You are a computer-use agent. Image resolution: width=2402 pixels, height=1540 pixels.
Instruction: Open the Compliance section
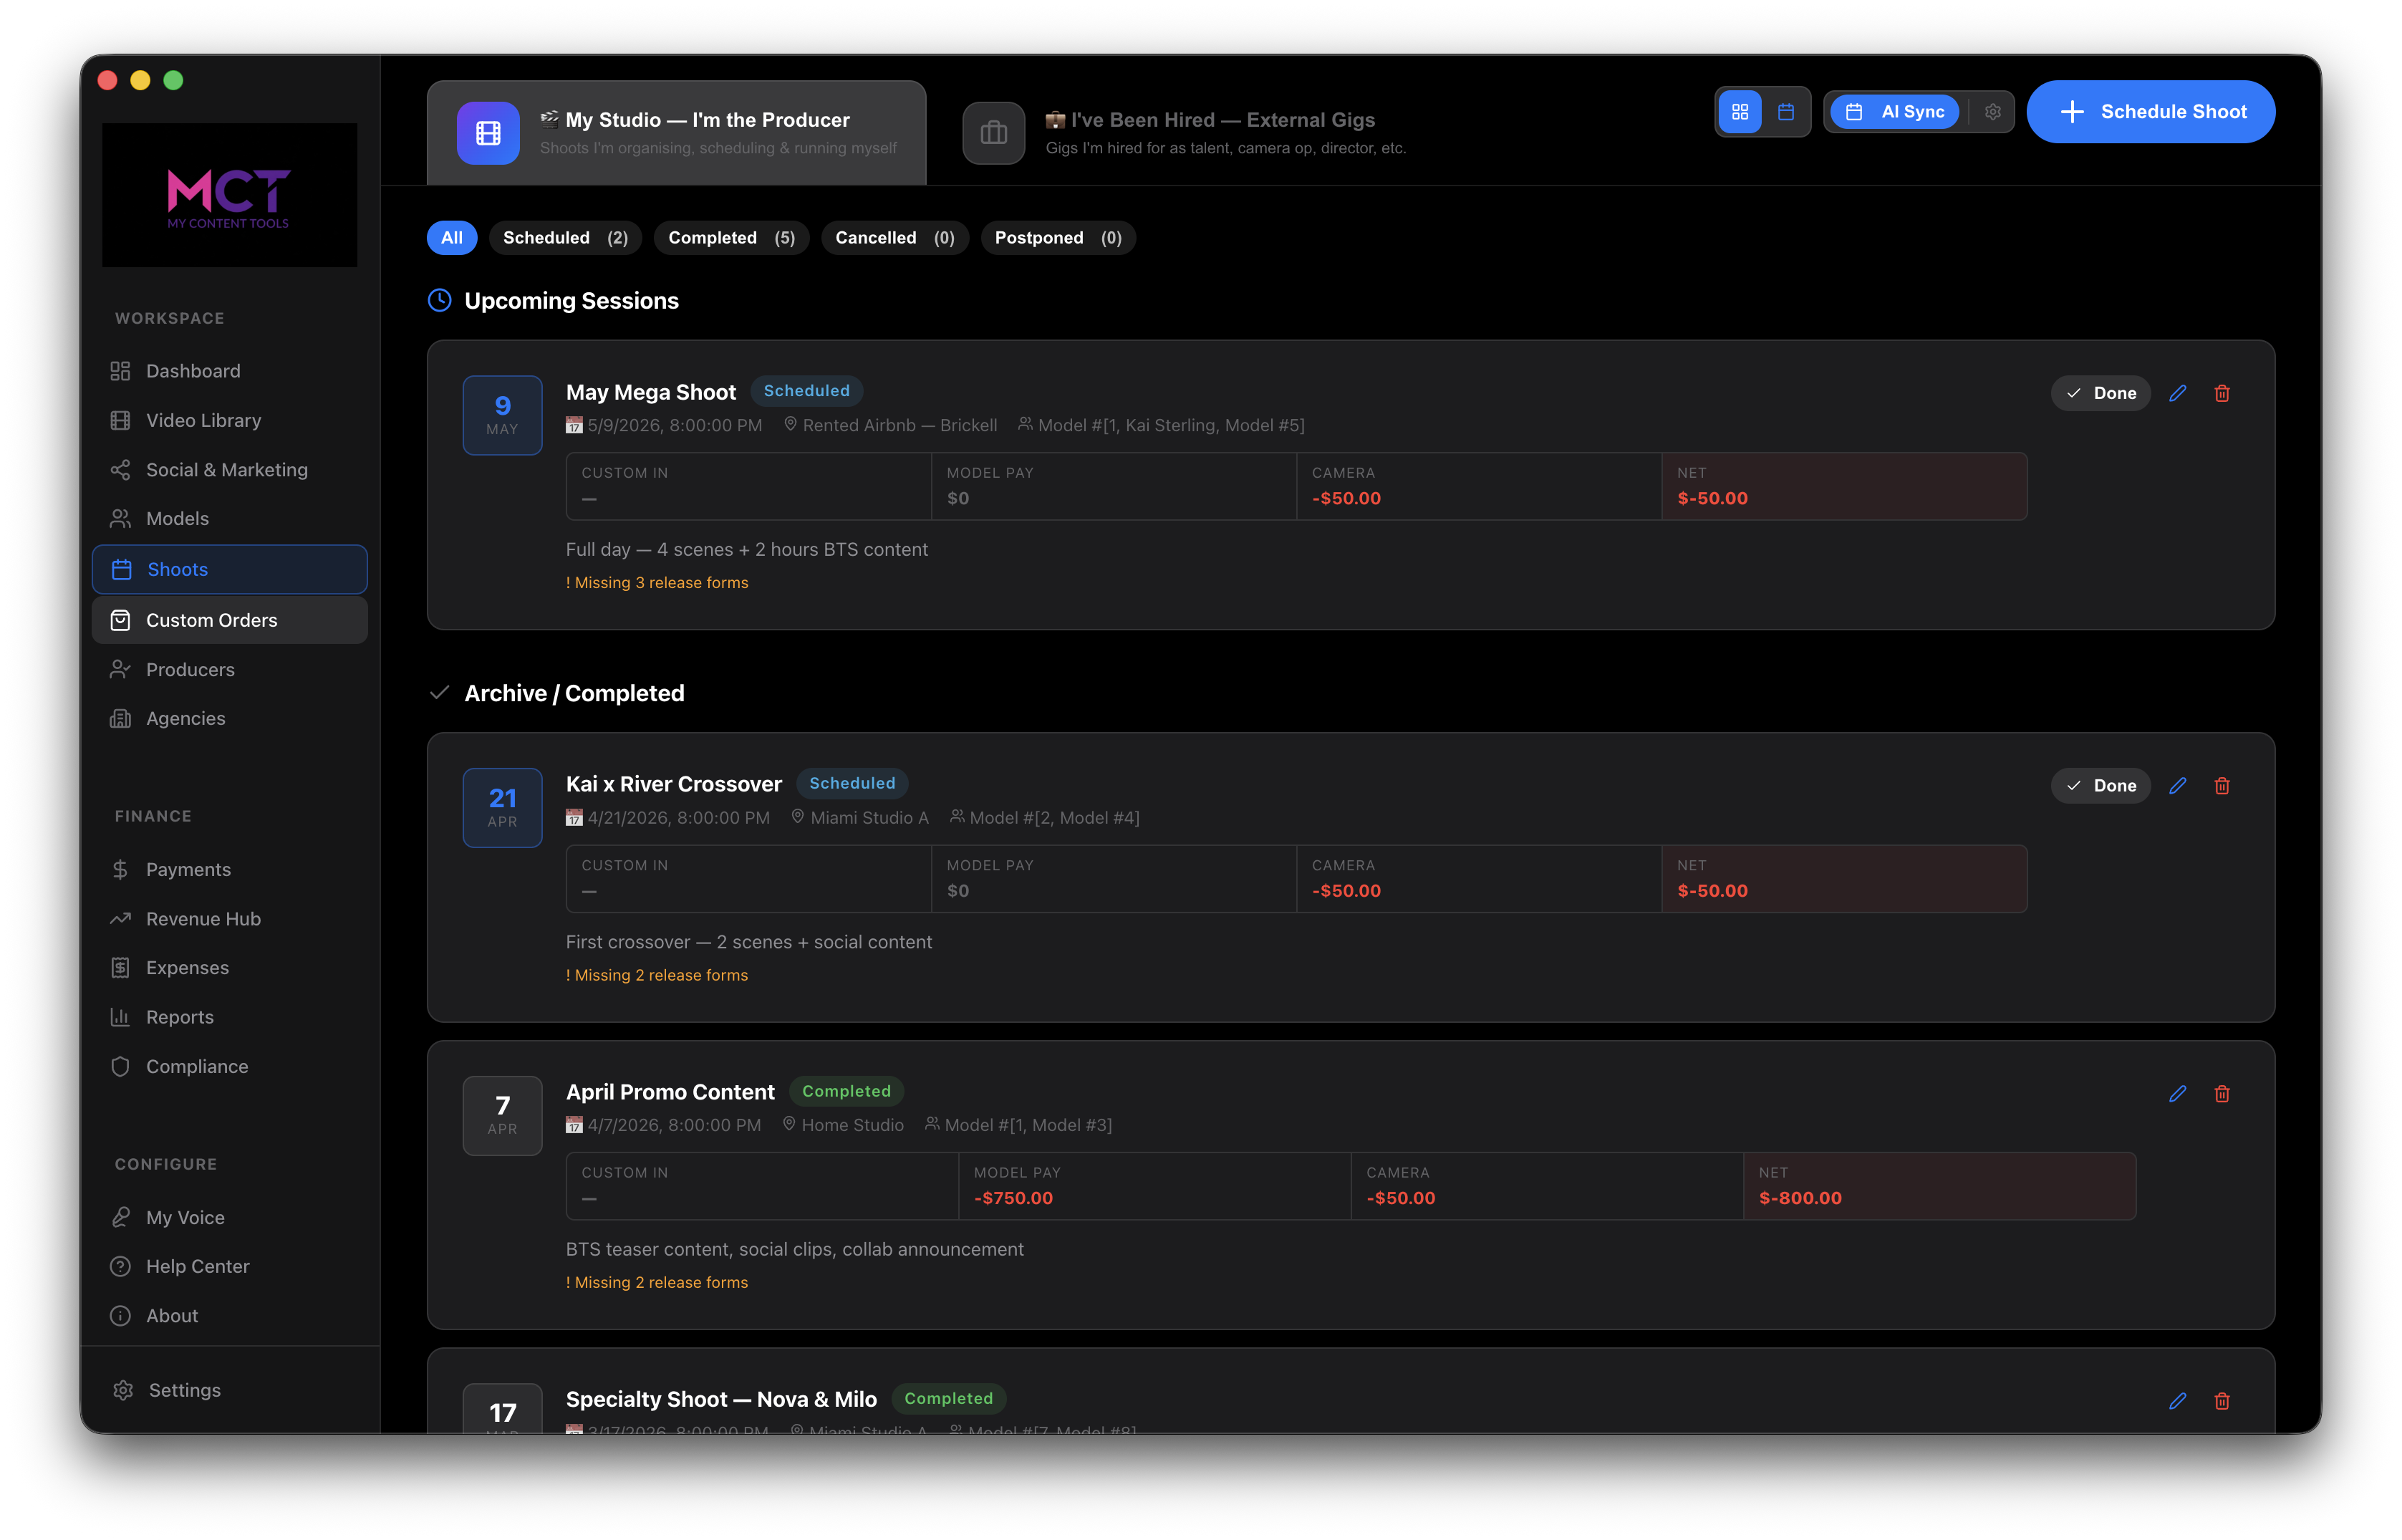point(197,1066)
